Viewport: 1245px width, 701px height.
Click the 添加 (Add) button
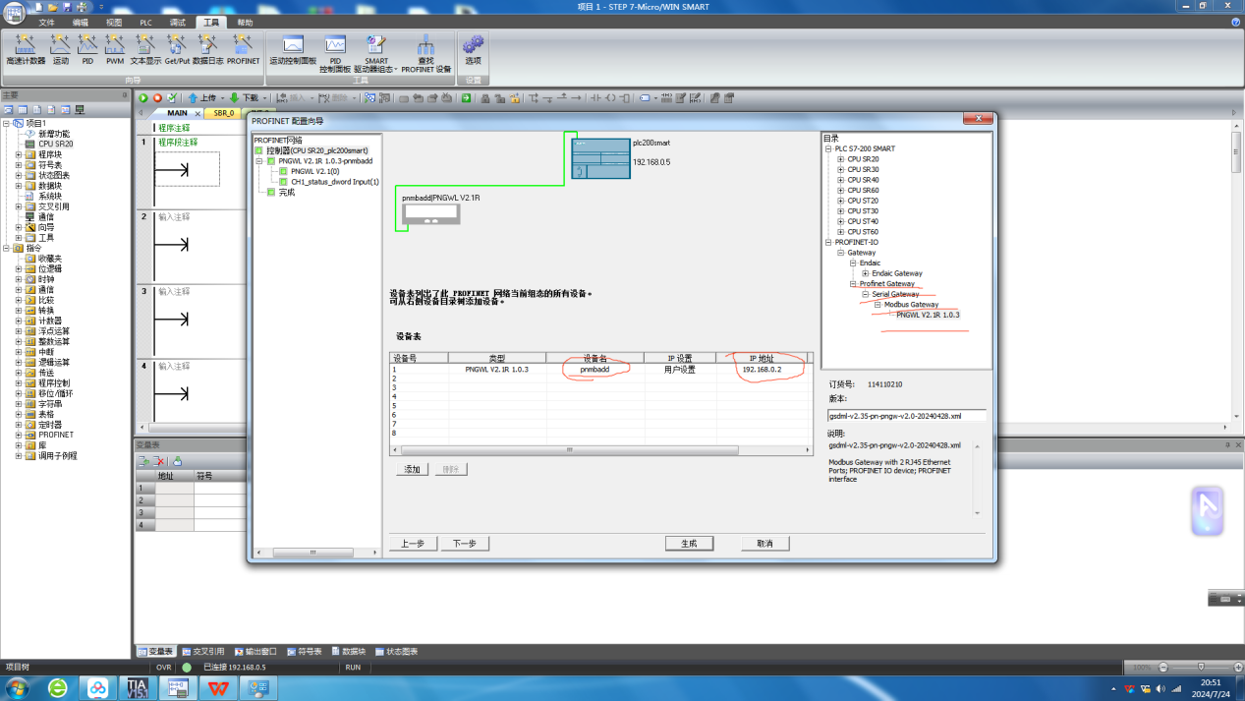tap(413, 469)
